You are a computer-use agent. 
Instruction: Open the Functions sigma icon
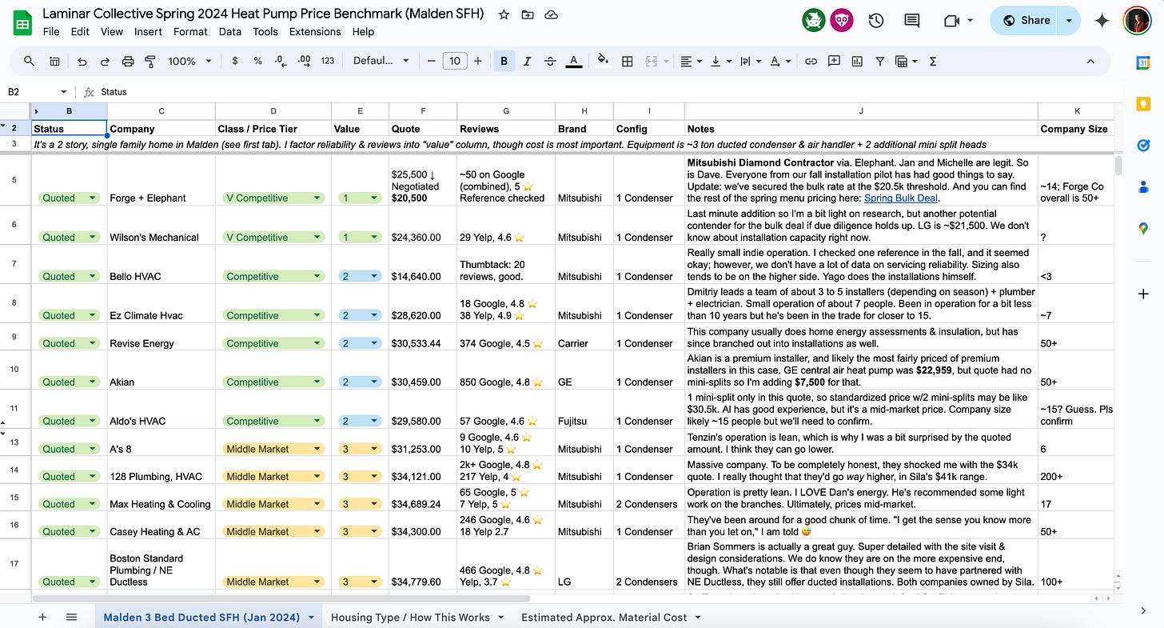pyautogui.click(x=933, y=61)
